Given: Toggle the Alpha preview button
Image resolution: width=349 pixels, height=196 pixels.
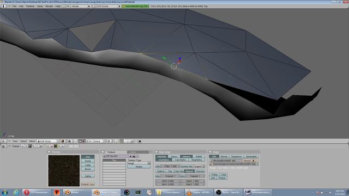Looking at the screenshot, I should click(x=88, y=176).
